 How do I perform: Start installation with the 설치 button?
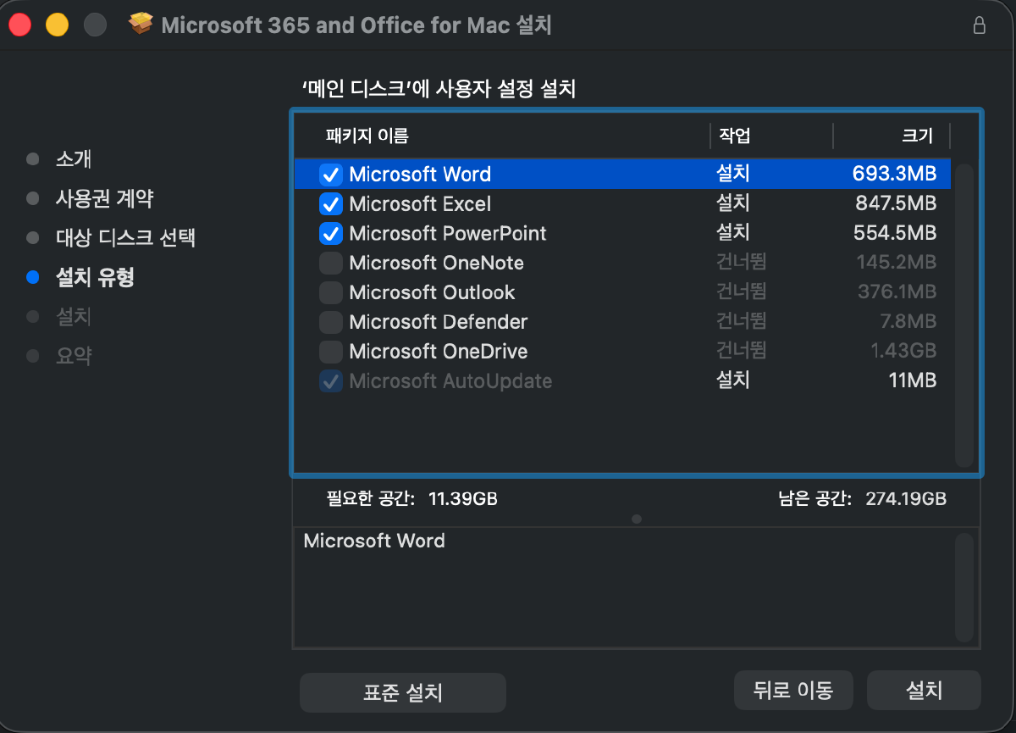click(924, 690)
